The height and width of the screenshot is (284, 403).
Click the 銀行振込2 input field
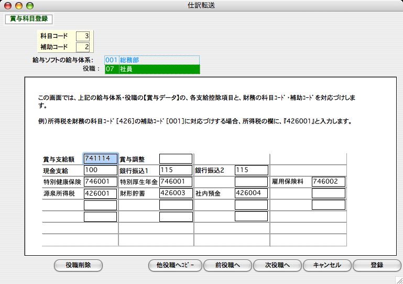pos(251,170)
